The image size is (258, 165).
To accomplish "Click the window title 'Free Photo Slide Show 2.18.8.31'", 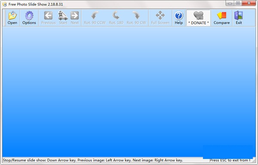I will pos(36,4).
